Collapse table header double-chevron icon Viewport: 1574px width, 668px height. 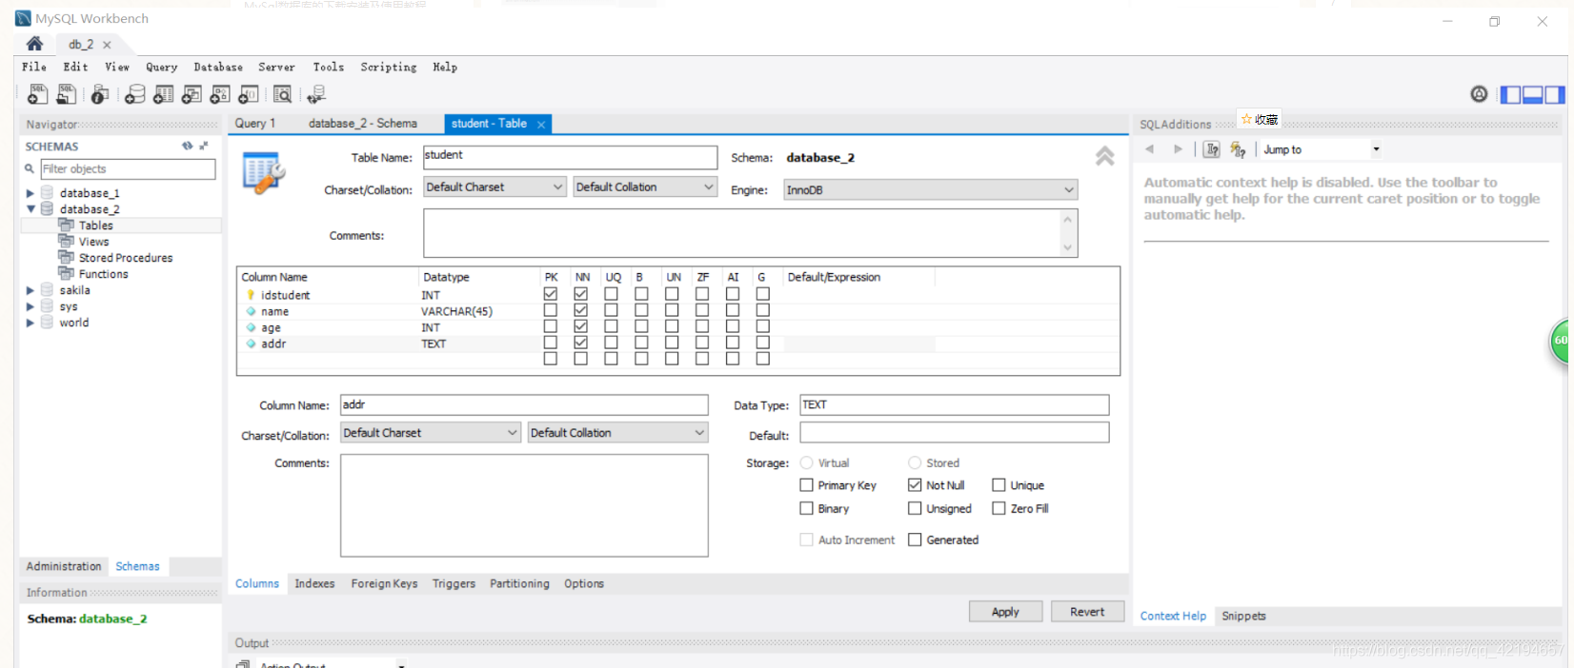[x=1104, y=156]
